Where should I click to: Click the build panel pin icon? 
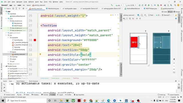(x=4, y=88)
